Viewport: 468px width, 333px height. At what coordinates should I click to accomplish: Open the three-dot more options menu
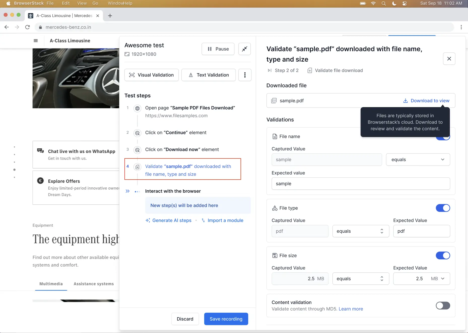click(x=245, y=75)
